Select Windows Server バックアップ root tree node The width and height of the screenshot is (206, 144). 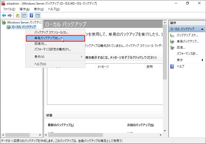25,23
